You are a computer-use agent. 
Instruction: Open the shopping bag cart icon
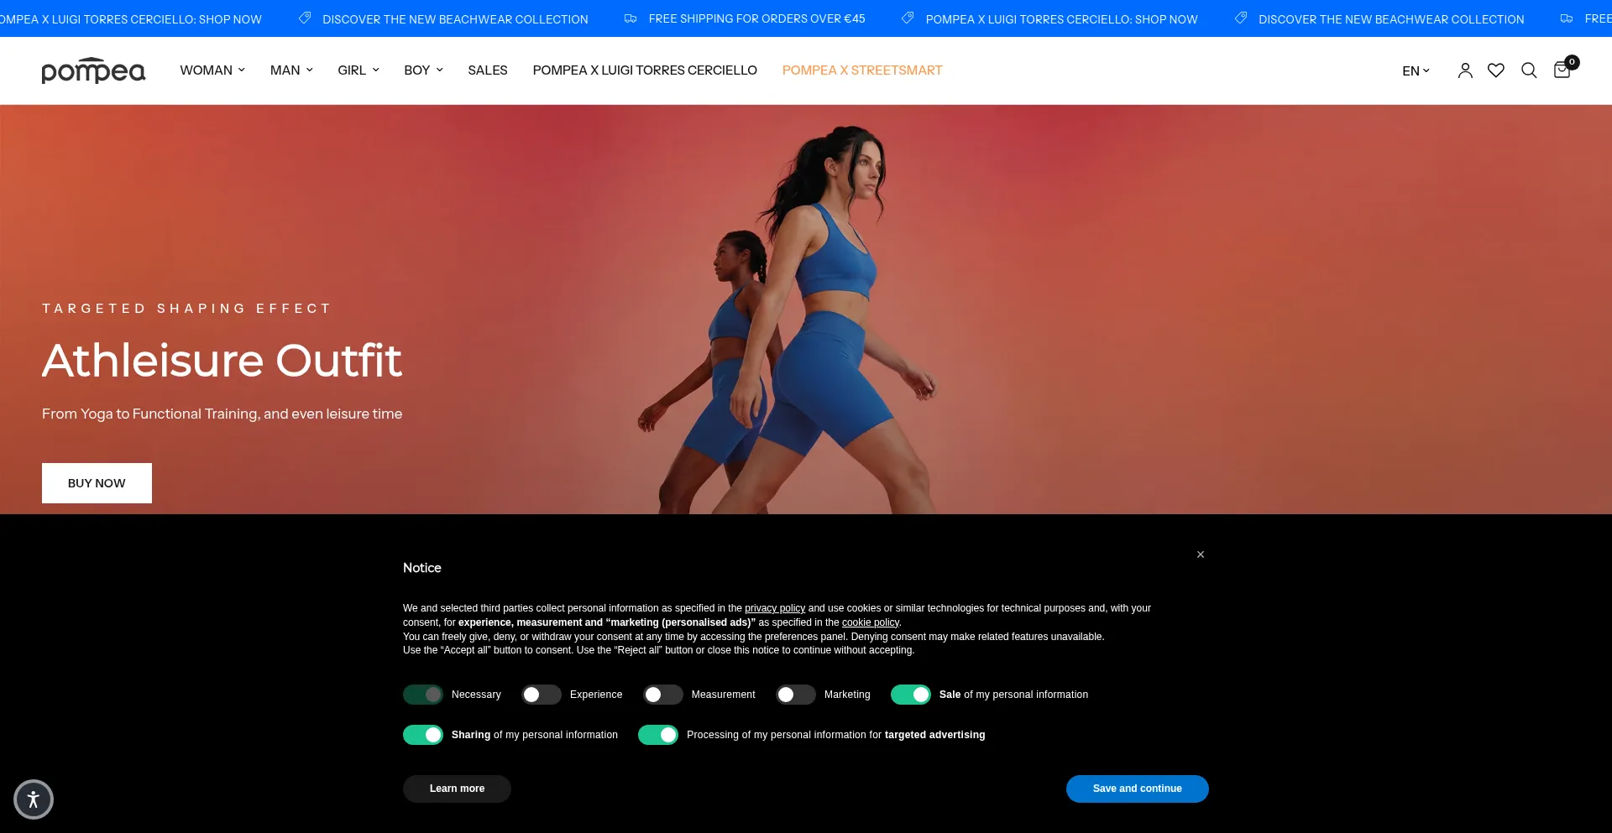[1562, 69]
